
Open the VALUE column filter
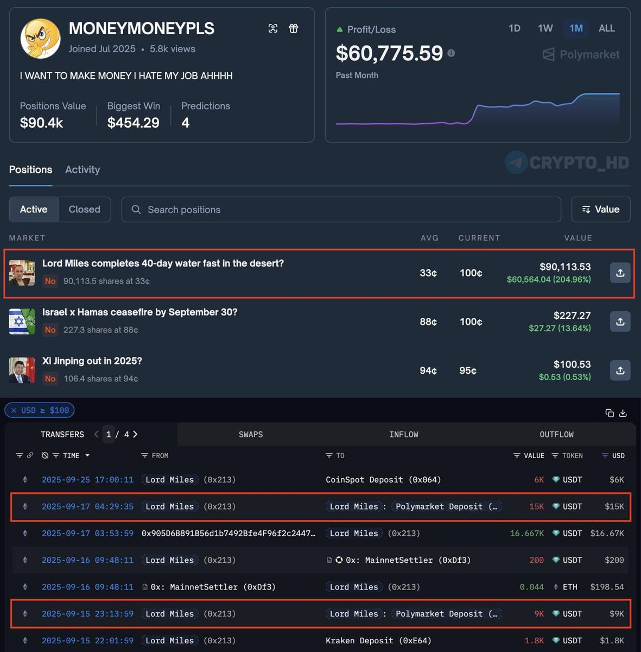pyautogui.click(x=517, y=455)
